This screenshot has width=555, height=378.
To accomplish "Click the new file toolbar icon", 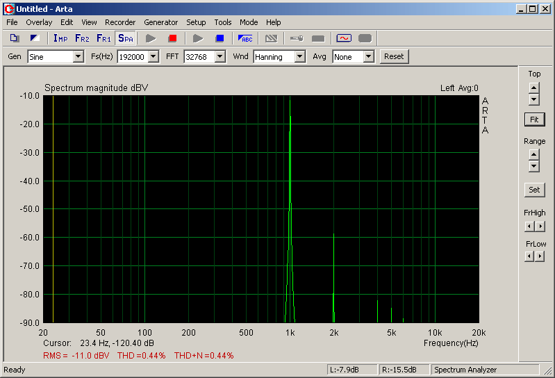I will click(15, 38).
